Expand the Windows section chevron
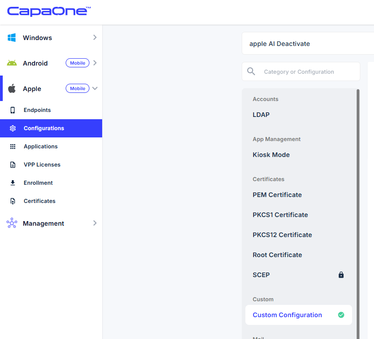The height and width of the screenshot is (339, 374). 95,37
